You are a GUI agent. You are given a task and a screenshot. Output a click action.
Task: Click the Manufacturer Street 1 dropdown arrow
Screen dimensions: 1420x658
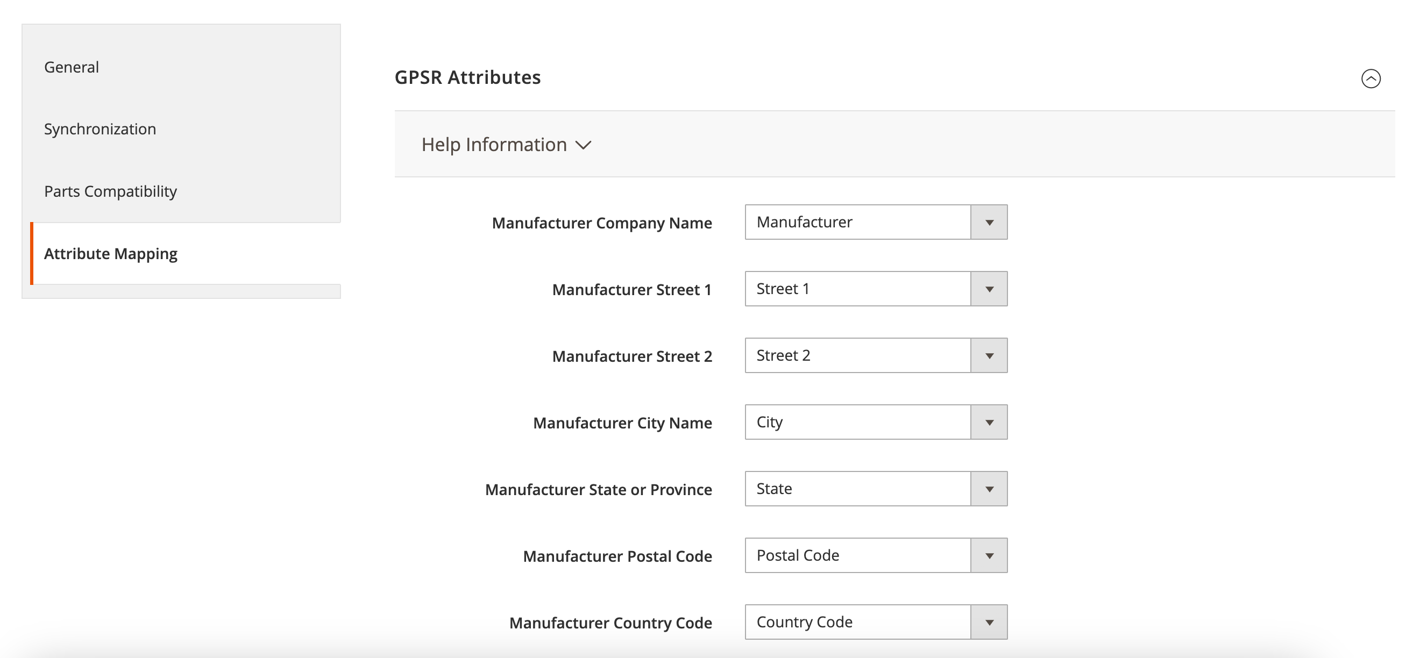(x=989, y=288)
